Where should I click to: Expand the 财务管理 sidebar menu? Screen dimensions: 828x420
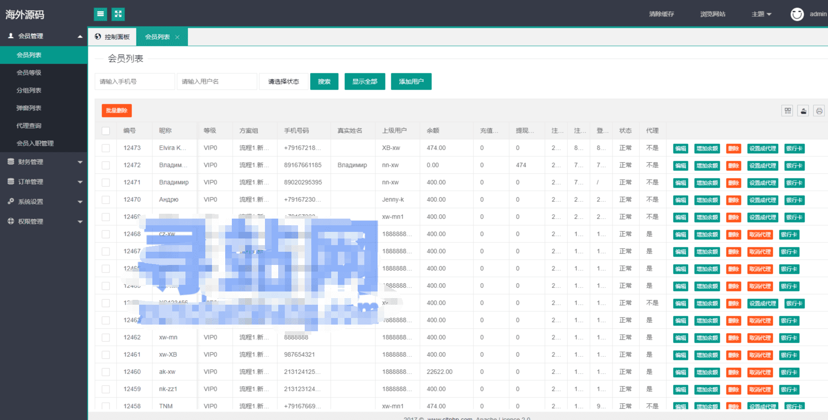tap(44, 162)
